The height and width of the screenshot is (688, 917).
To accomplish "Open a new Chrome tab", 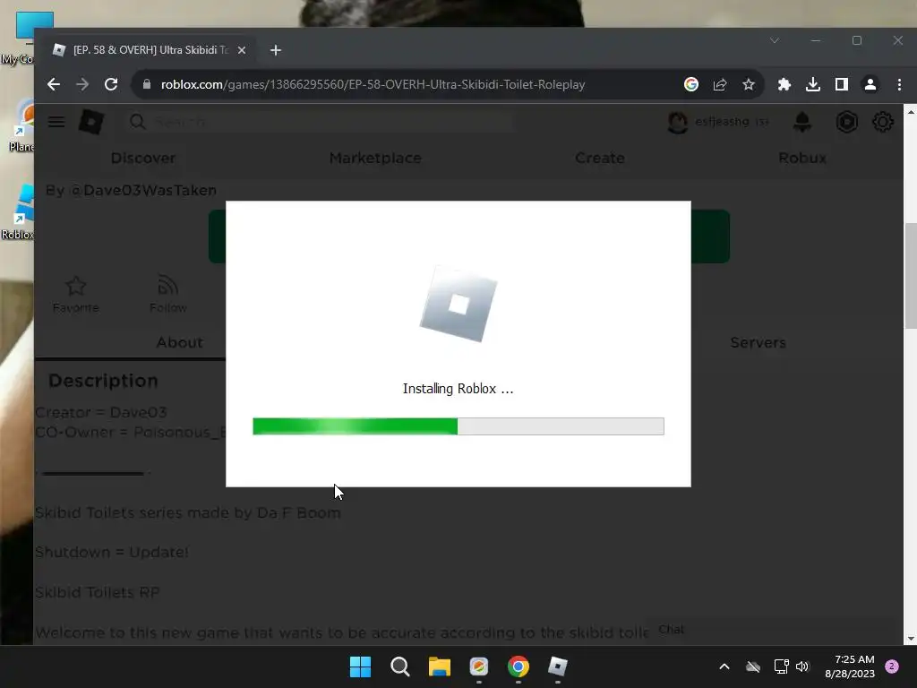I will [276, 50].
